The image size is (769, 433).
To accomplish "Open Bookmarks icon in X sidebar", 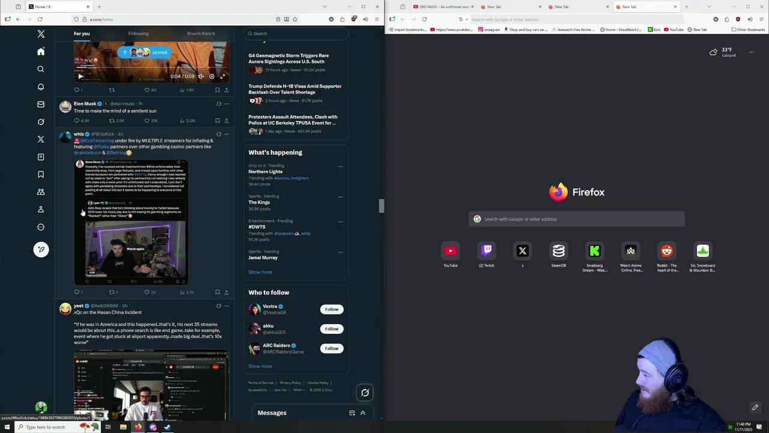I will (x=41, y=174).
